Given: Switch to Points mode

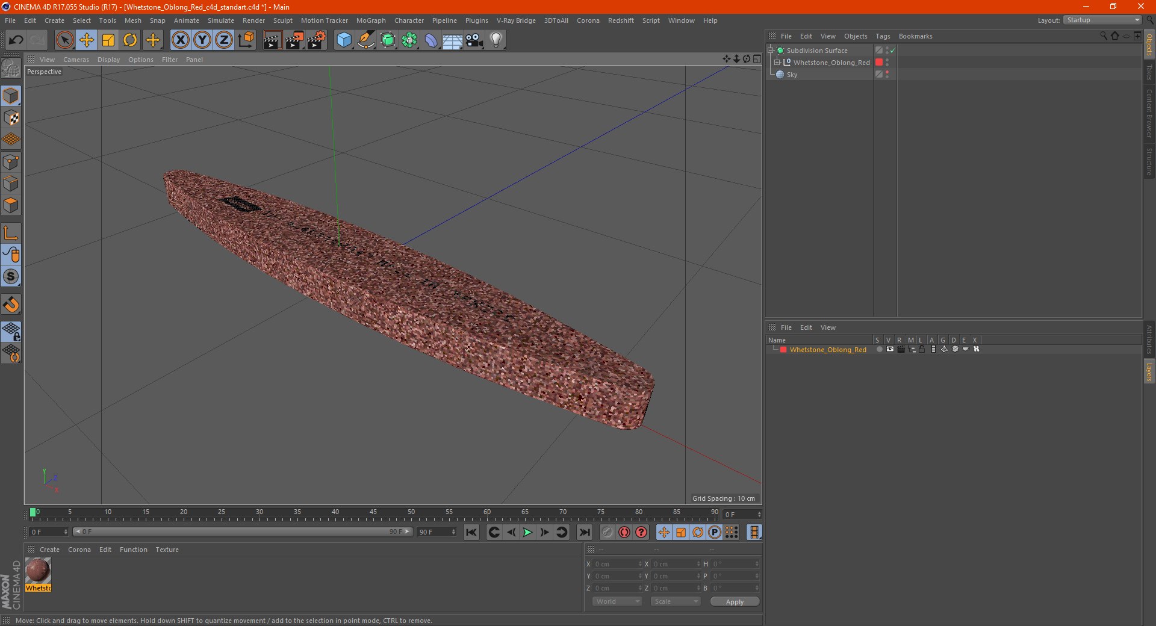Looking at the screenshot, I should pyautogui.click(x=11, y=161).
